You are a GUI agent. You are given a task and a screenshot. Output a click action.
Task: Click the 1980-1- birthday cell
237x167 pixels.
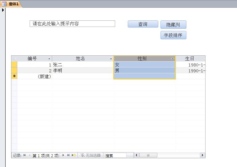190,65
